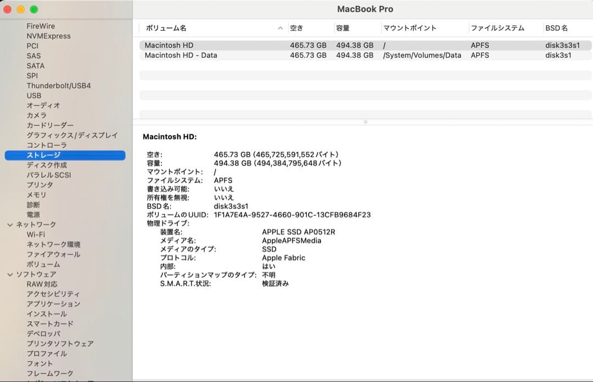
Task: Click the volume UUID value 1F1A7E4A-9527-4660-901C-13CFB9684F23
Action: tap(292, 215)
